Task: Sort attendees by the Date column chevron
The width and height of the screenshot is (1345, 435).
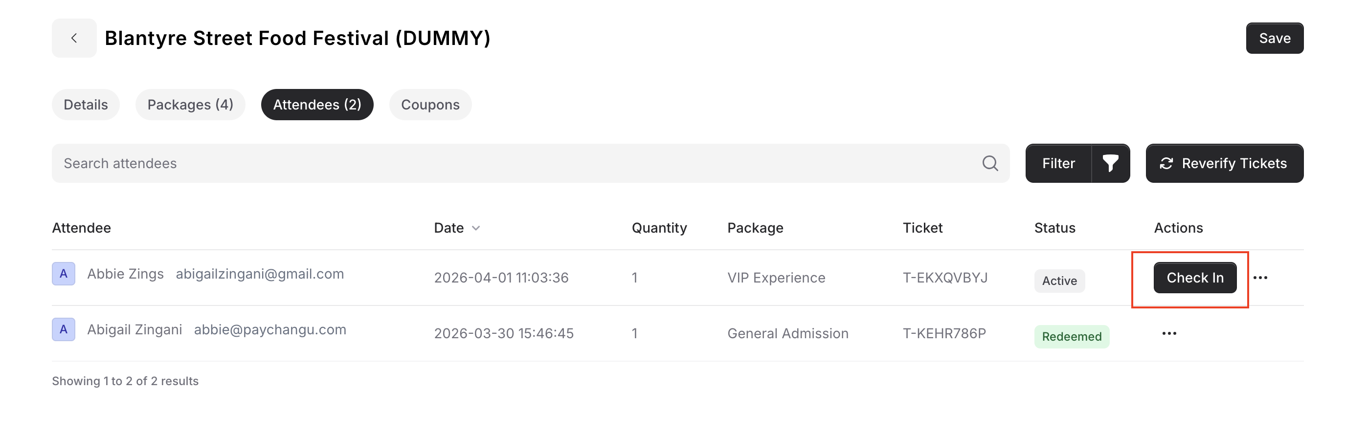Action: click(x=476, y=228)
